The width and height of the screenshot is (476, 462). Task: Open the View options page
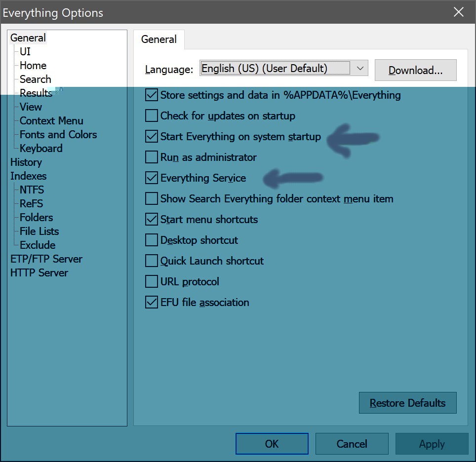[x=31, y=107]
